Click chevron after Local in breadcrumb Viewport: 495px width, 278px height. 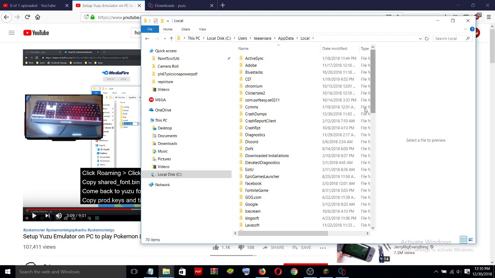click(313, 38)
